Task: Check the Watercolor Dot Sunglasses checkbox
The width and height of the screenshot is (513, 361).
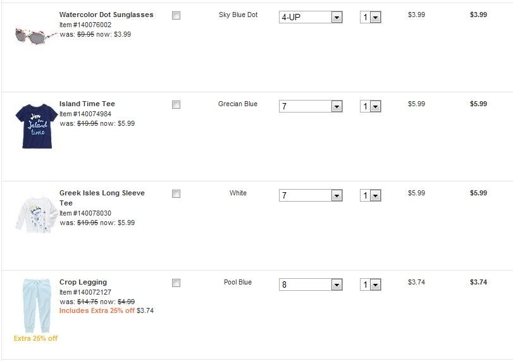Action: coord(176,16)
